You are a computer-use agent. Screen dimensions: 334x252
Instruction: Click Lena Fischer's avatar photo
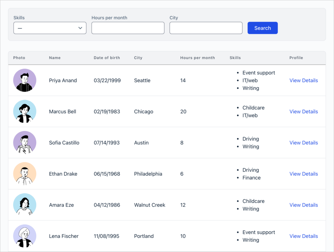(25, 236)
